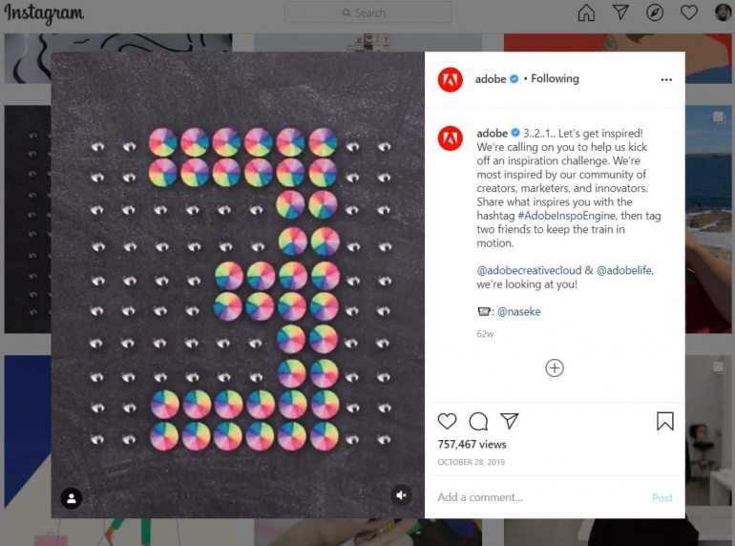
Task: Show tagged people icon on video
Action: [72, 498]
